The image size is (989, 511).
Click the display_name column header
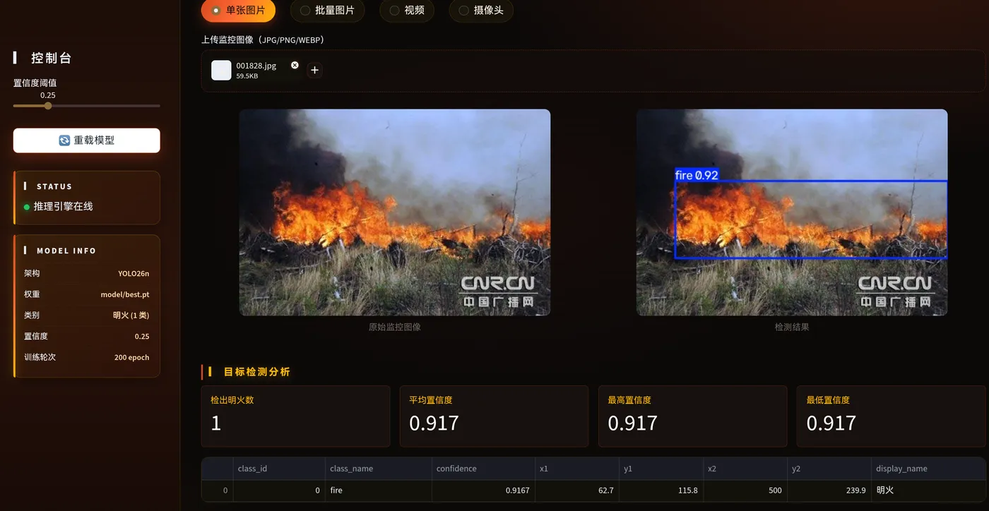point(928,469)
